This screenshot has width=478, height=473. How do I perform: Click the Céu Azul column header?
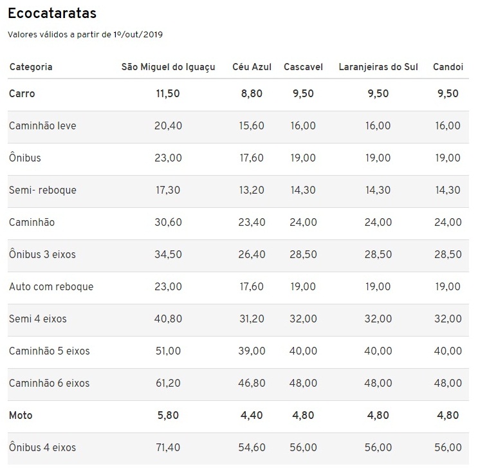252,67
